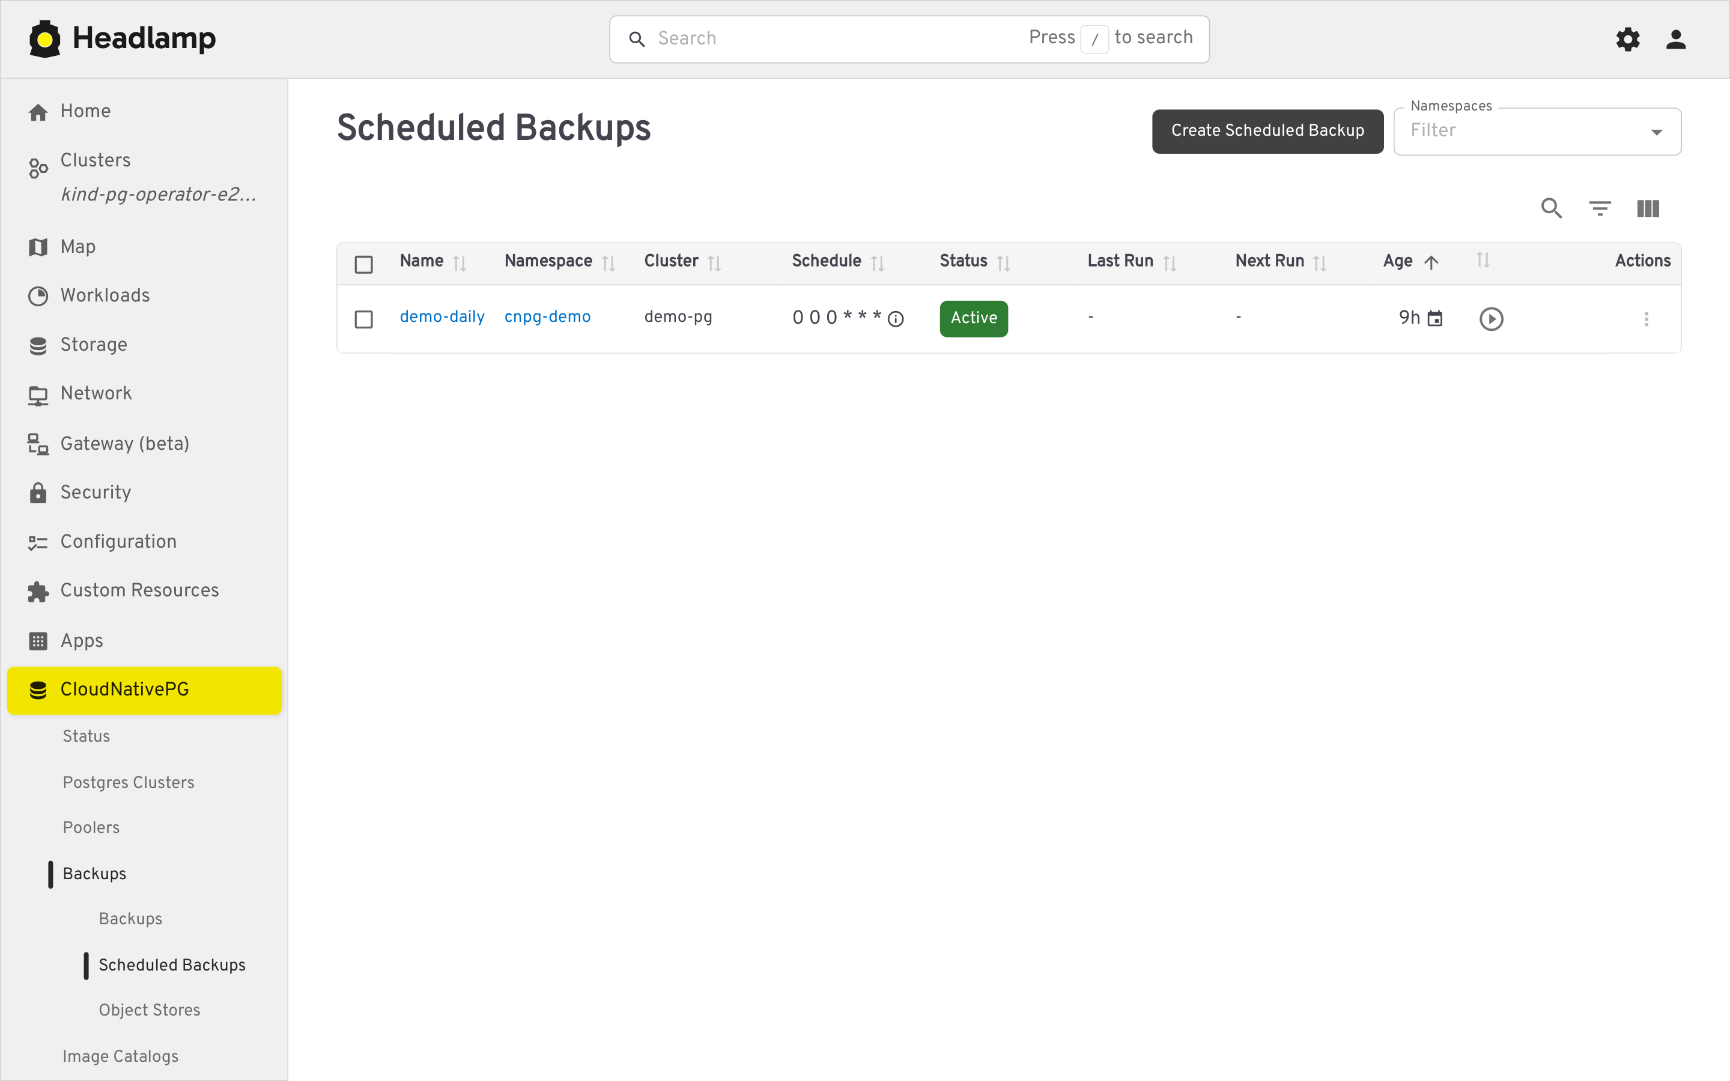Open Object Stores page
The image size is (1730, 1081).
pos(150,1010)
